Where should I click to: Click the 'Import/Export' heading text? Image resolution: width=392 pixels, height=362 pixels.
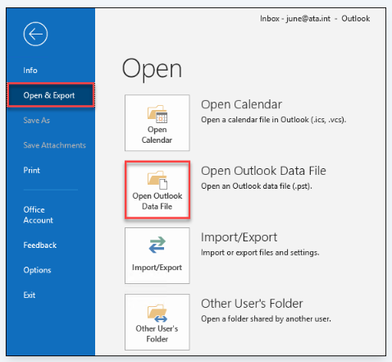[x=239, y=237]
